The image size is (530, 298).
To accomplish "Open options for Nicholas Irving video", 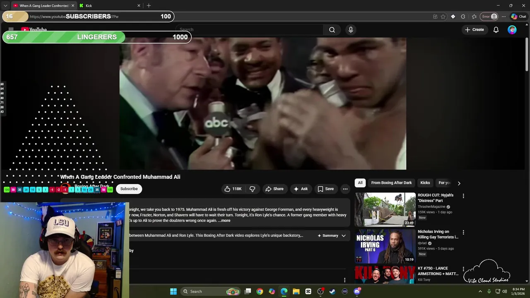I will [x=463, y=233].
